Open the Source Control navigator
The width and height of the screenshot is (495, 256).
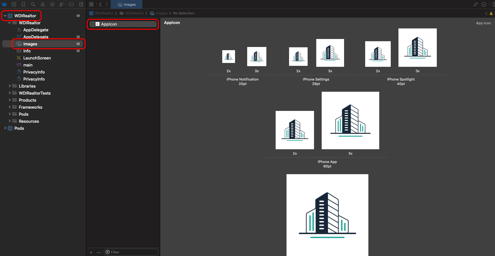14,4
